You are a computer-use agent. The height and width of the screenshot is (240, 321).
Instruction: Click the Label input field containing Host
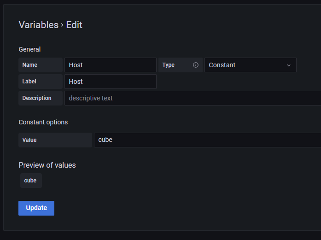111,82
